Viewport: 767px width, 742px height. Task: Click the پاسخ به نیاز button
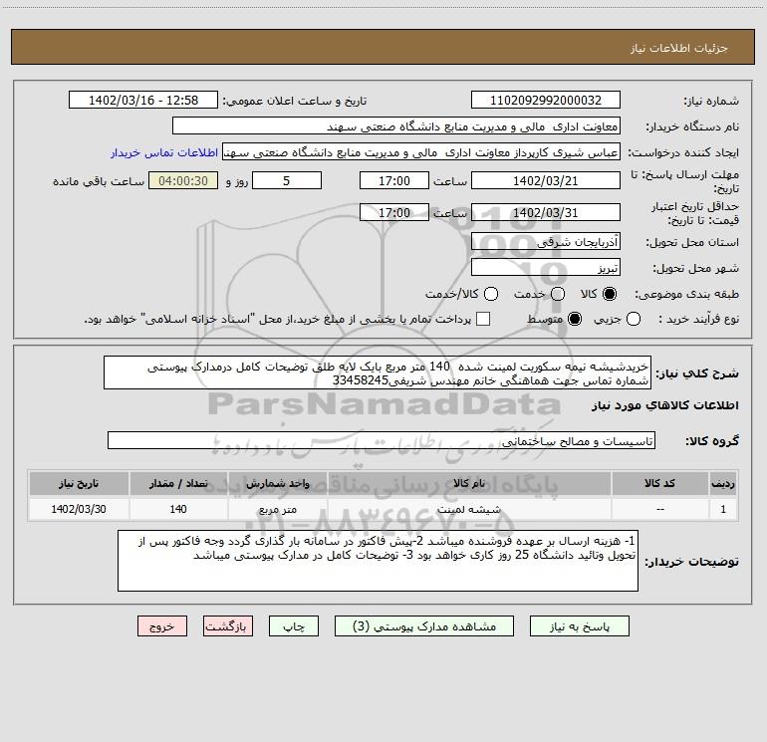pyautogui.click(x=580, y=626)
